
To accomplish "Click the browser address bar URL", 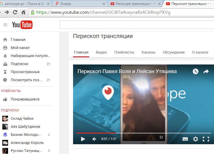I will coord(103,12).
